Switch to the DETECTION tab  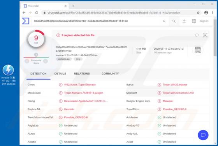click(39, 74)
